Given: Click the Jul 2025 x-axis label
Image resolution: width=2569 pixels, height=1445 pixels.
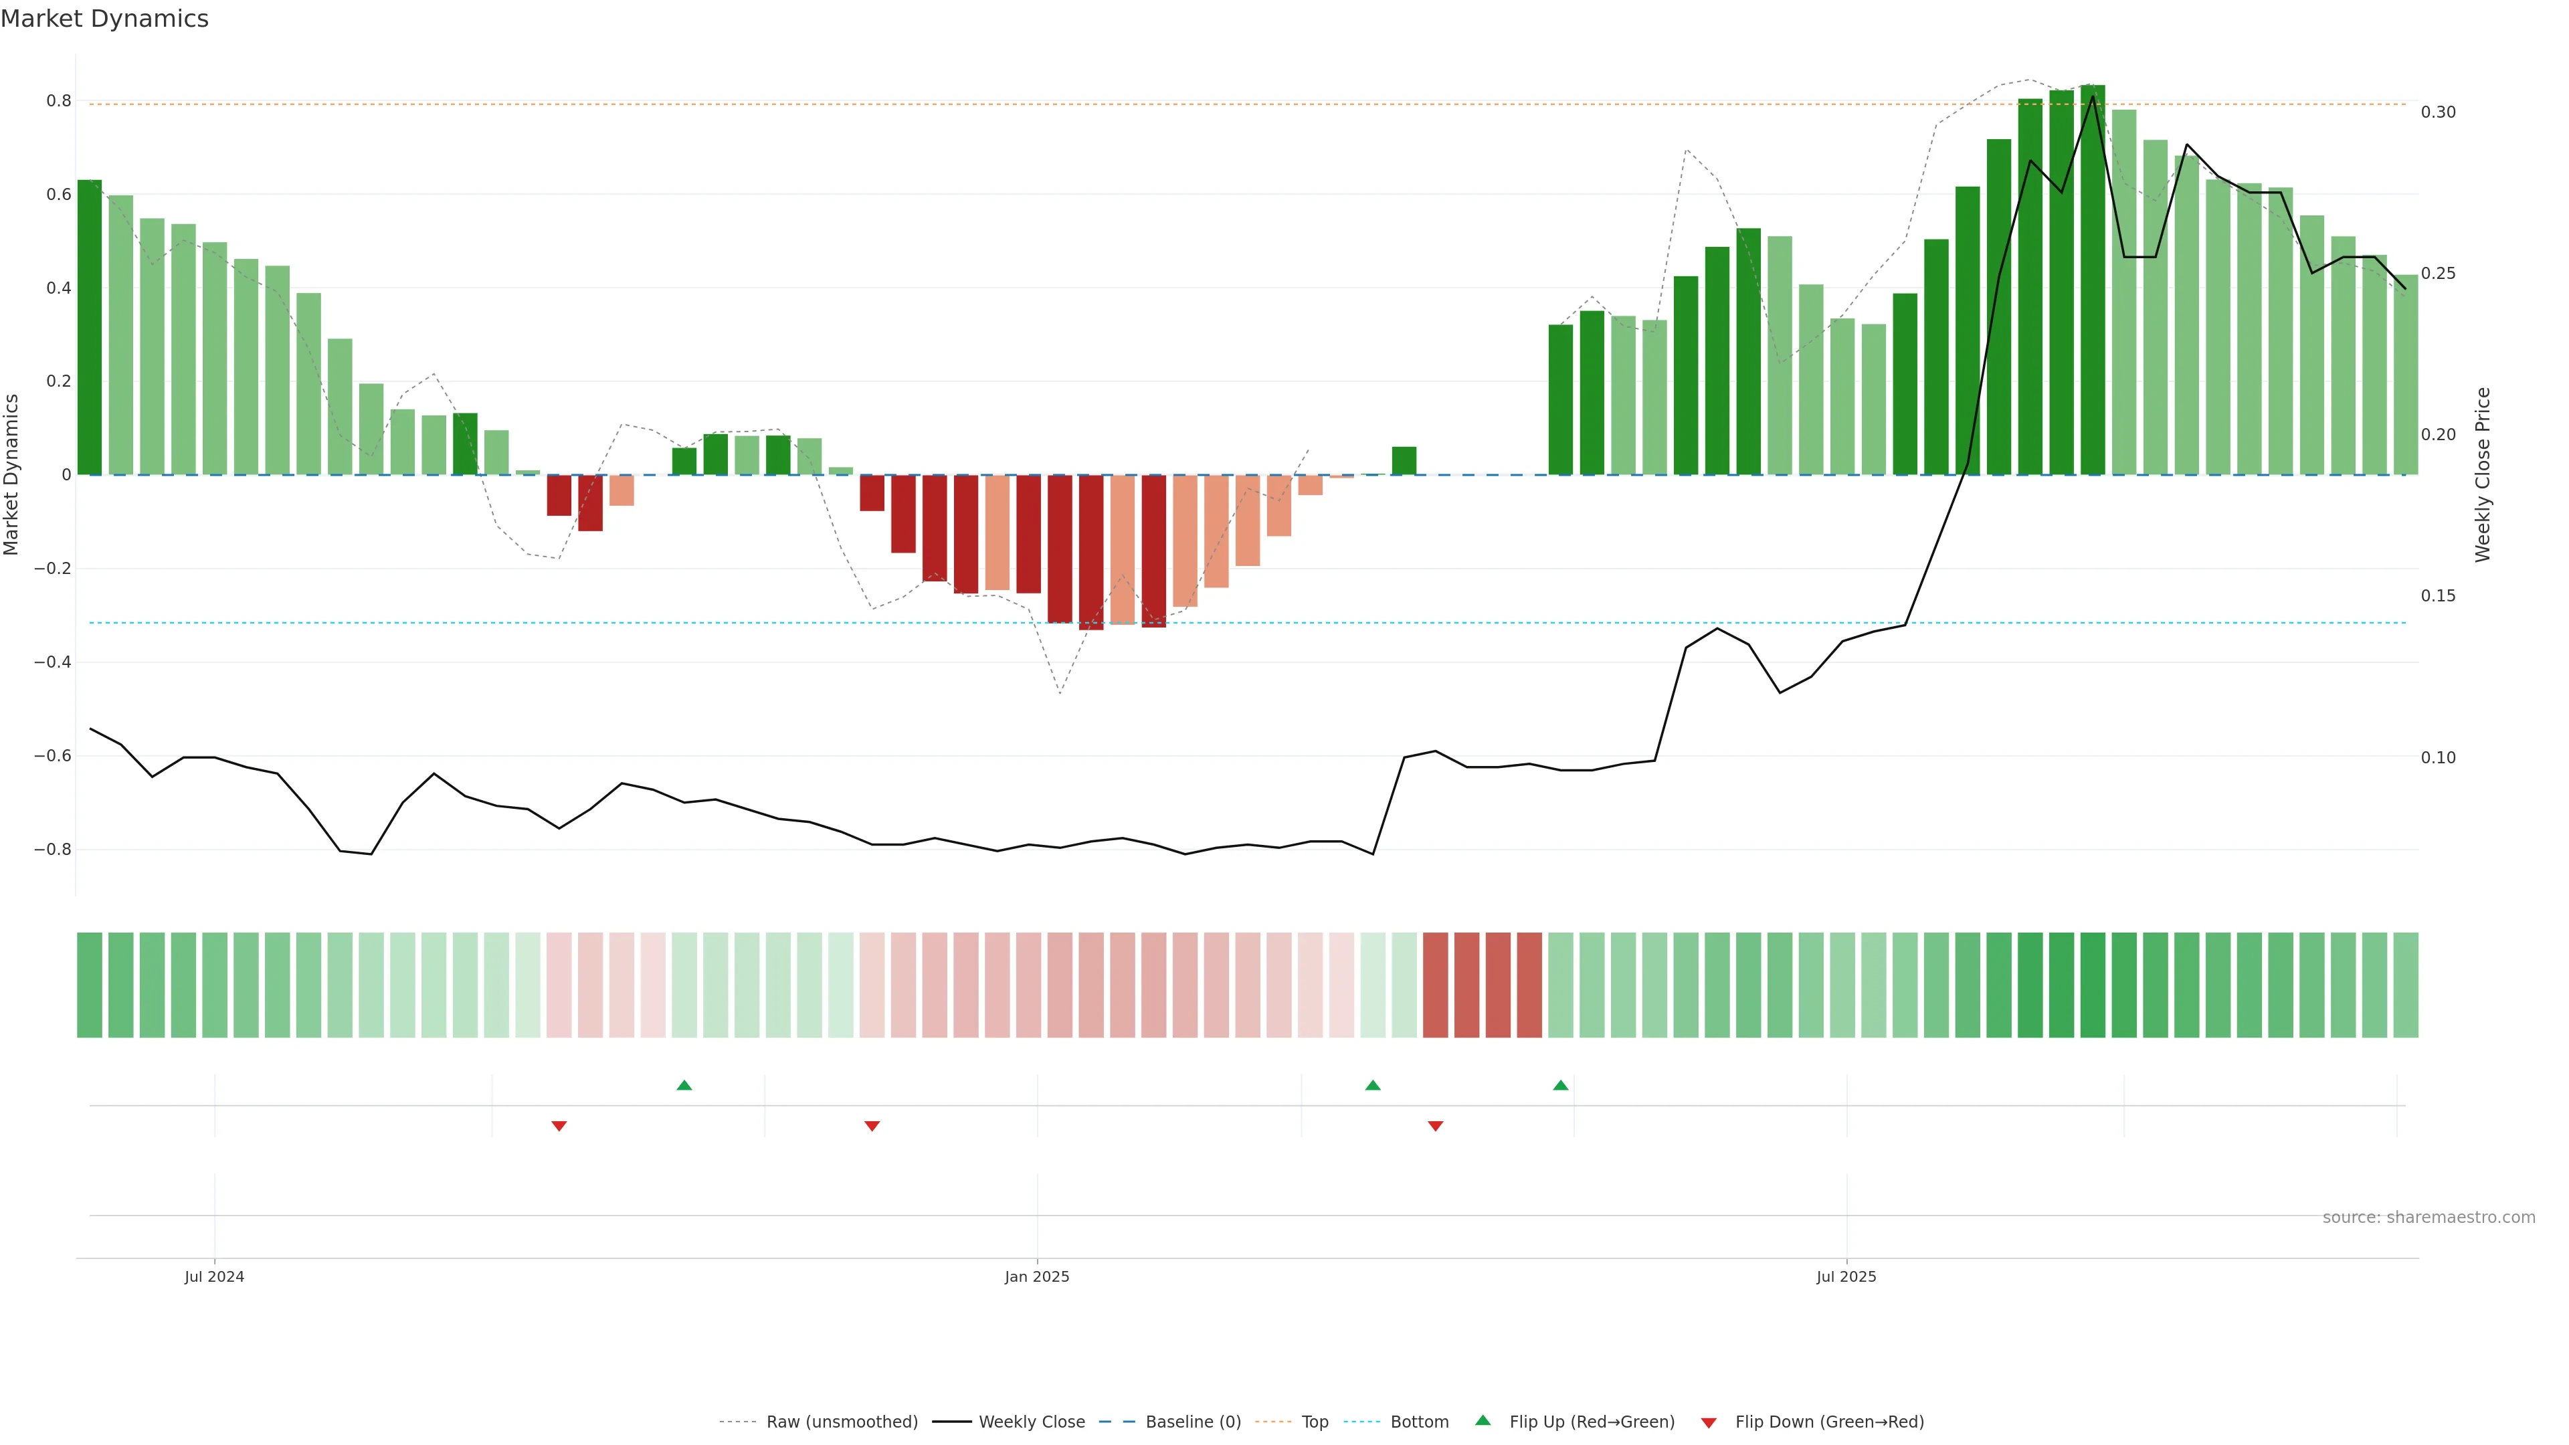Looking at the screenshot, I should pos(1846,1276).
